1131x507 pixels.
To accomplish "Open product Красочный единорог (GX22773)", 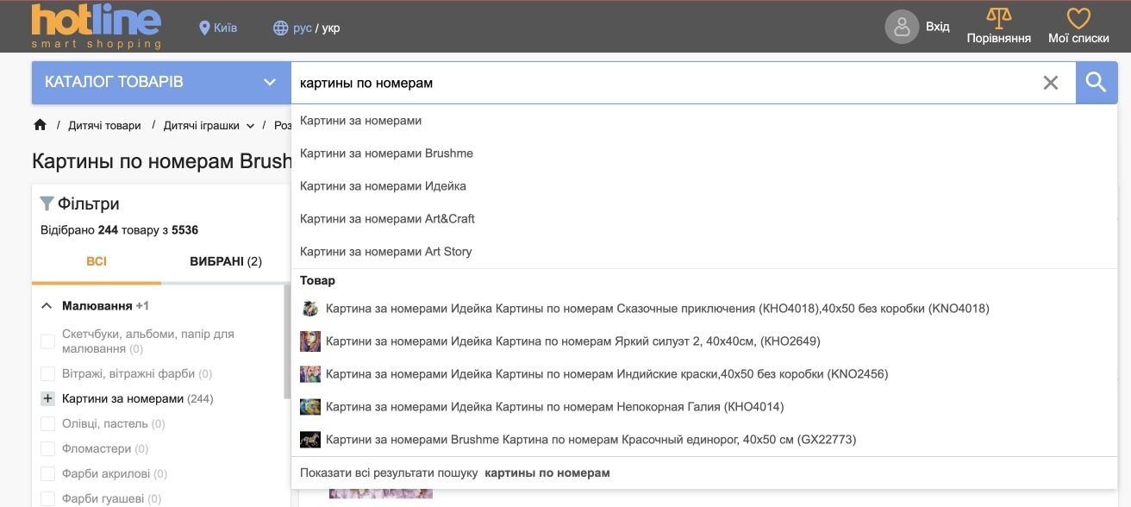I will (704, 440).
